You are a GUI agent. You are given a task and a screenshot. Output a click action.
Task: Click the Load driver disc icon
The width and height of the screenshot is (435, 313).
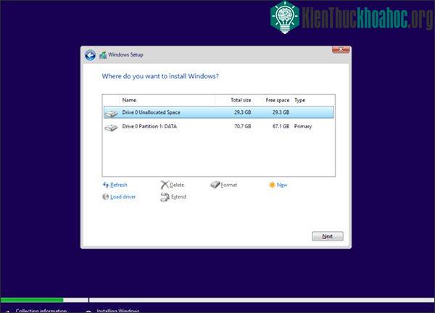point(105,196)
